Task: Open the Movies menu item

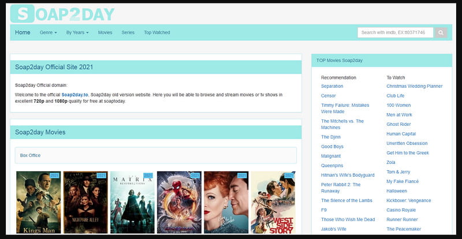Action: 105,32
